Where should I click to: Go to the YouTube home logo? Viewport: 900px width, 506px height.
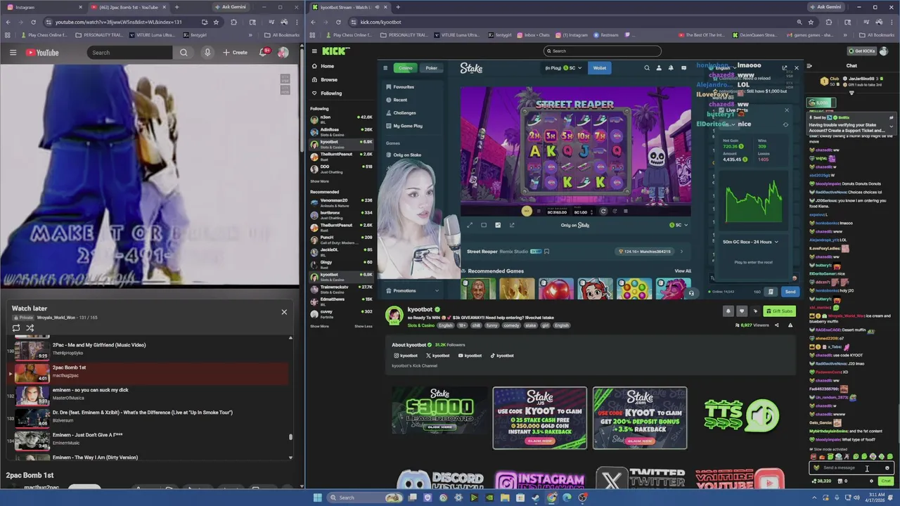coord(42,53)
